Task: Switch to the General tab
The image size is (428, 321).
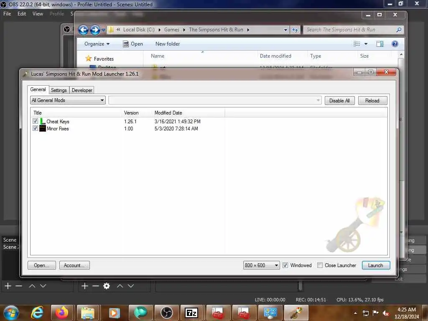Action: (x=38, y=89)
